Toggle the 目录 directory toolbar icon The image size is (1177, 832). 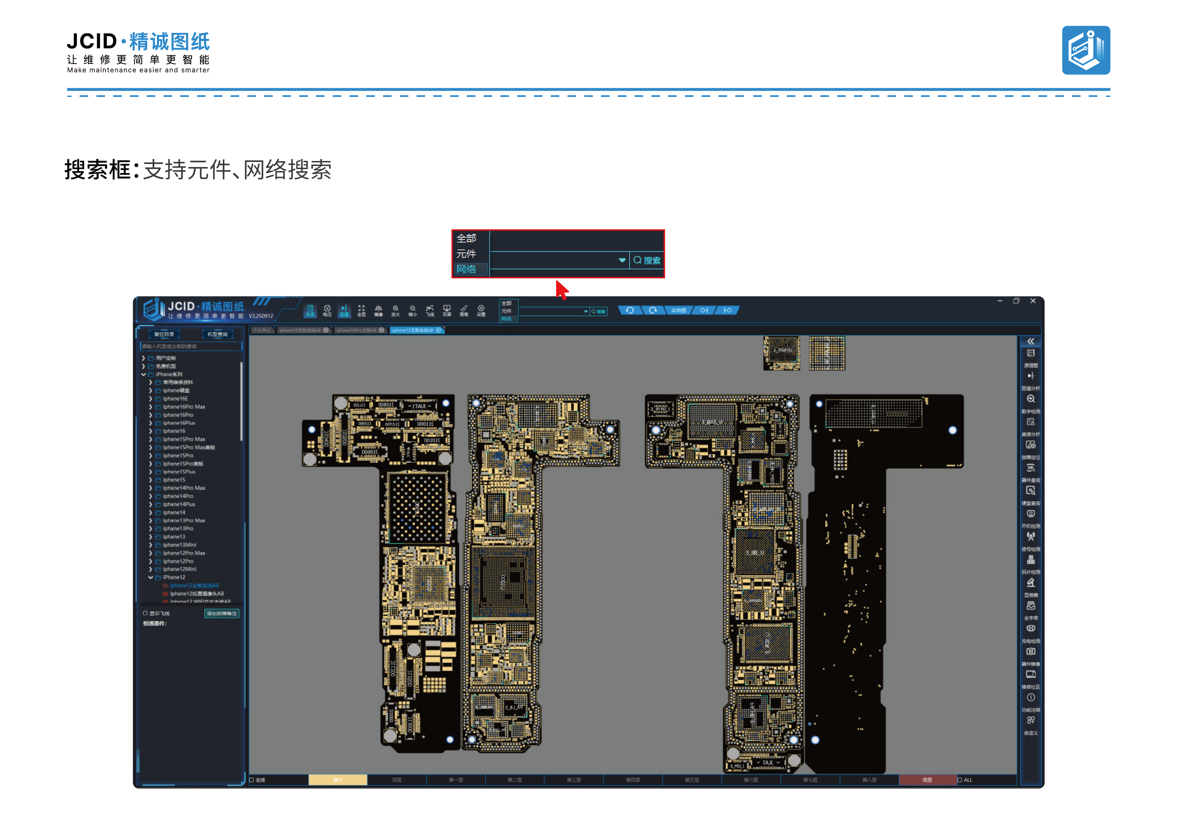tap(310, 311)
